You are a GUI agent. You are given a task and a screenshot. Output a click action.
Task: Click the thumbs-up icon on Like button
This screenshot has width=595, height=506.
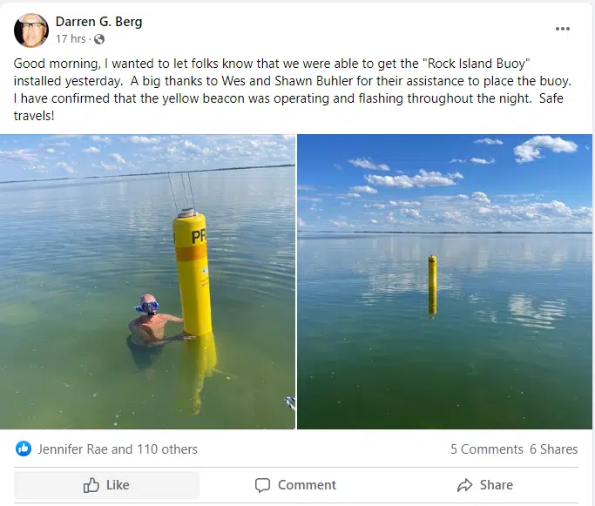[x=91, y=485]
